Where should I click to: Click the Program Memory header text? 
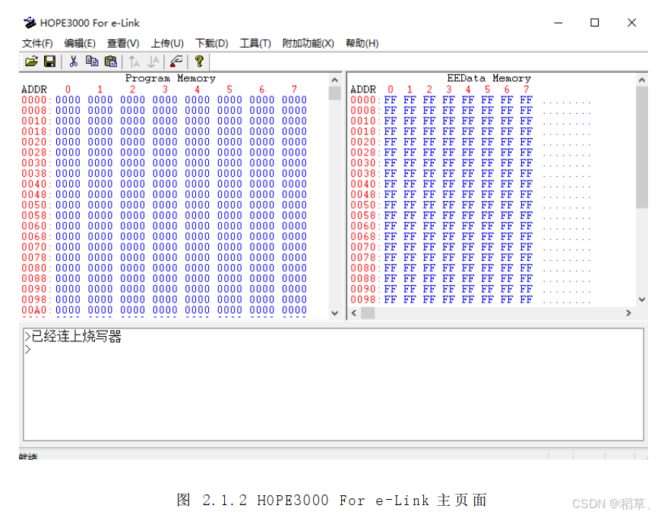click(170, 78)
